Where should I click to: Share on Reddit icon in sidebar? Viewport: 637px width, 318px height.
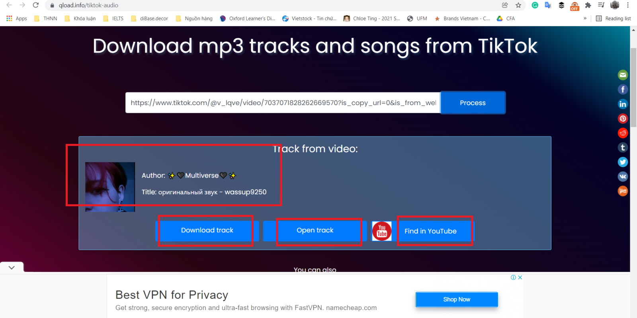click(x=623, y=133)
